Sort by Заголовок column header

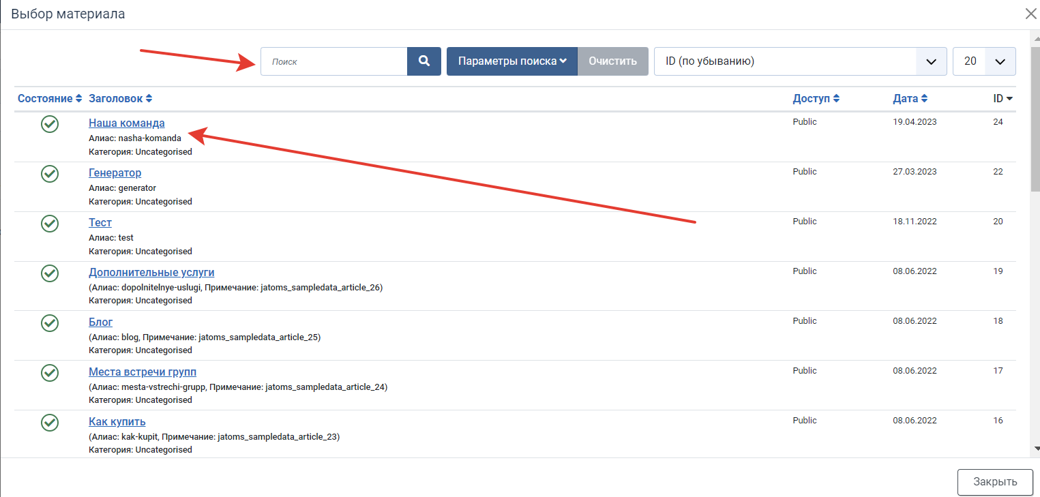[121, 99]
